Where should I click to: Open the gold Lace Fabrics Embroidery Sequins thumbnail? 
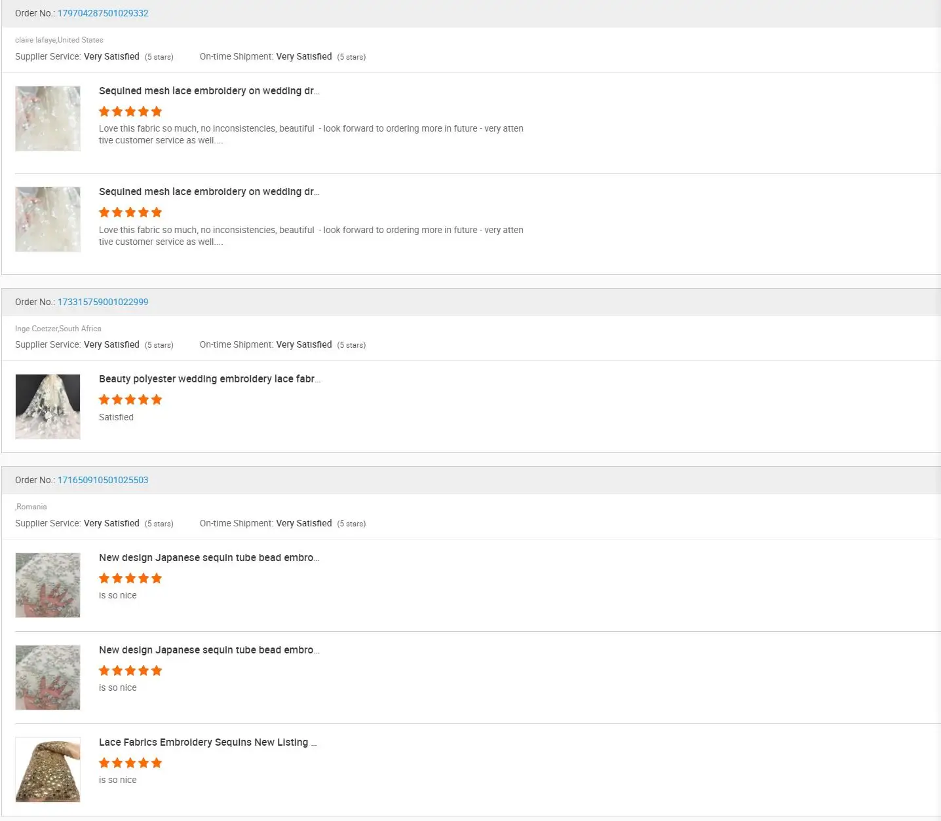click(x=48, y=770)
